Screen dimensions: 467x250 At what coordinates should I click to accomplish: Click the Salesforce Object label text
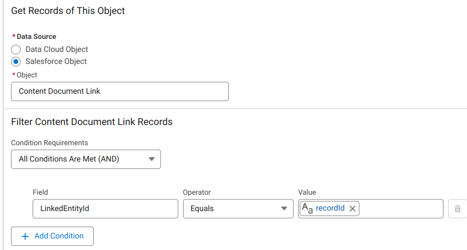pyautogui.click(x=56, y=62)
